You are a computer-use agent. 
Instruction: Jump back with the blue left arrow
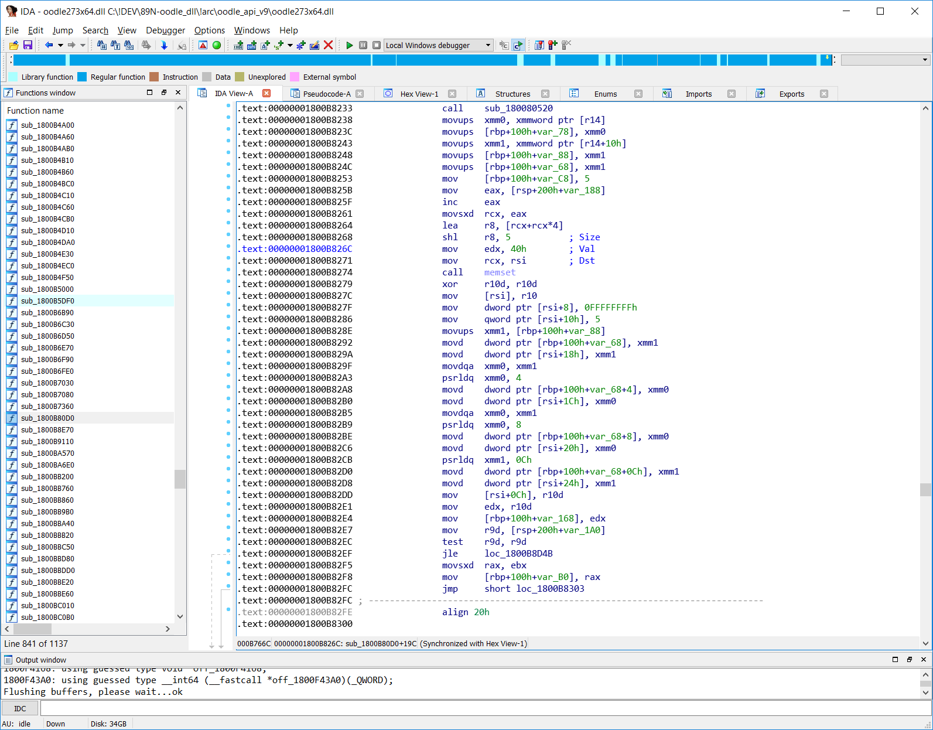pyautogui.click(x=49, y=45)
